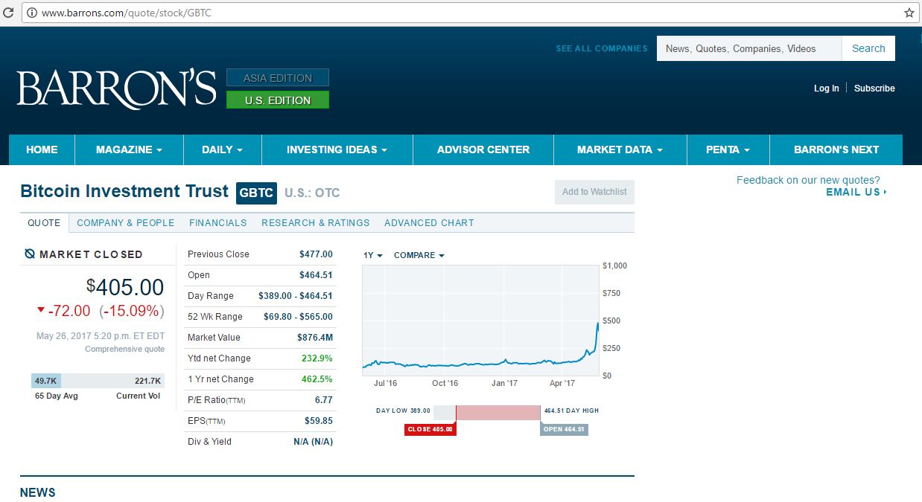Switch to Company & People tab
This screenshot has height=502, width=922.
point(126,222)
